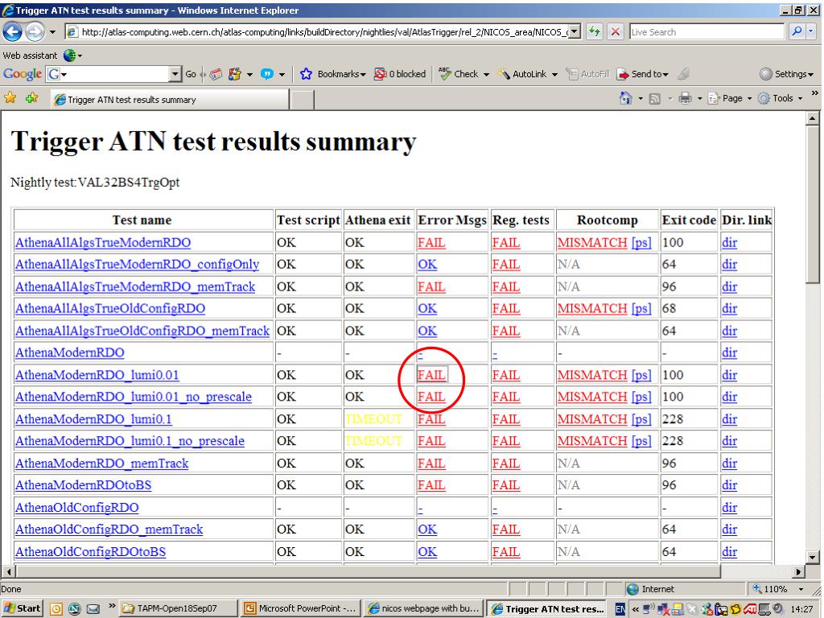
Task: Expand the Google search box history dropdown
Action: pos(175,74)
